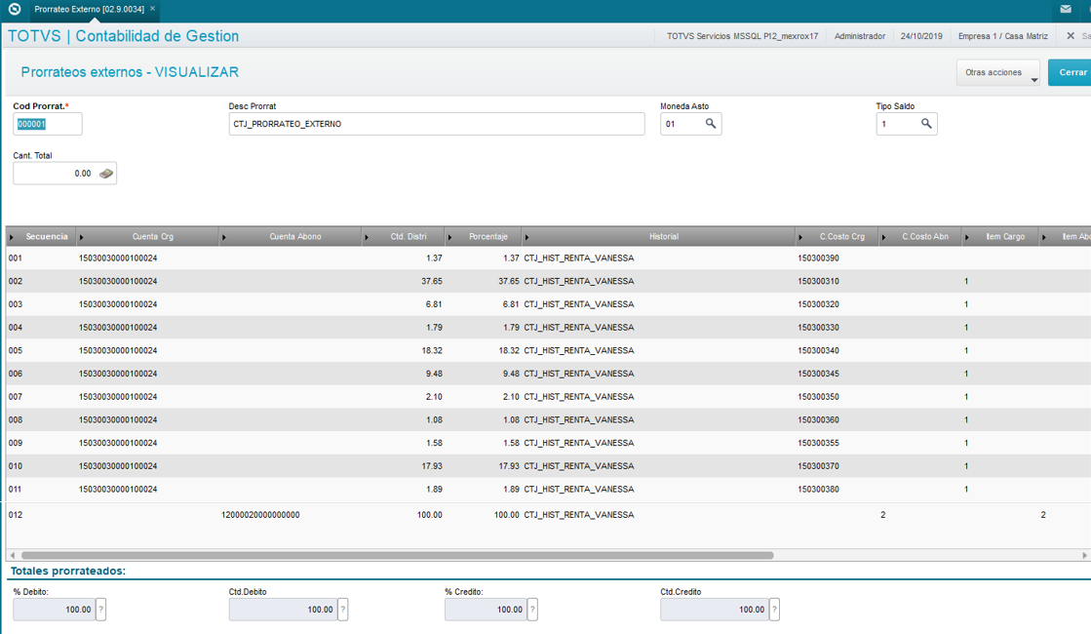Click Tipo Saldo magnifier search icon
The image size is (1091, 634).
(x=926, y=123)
